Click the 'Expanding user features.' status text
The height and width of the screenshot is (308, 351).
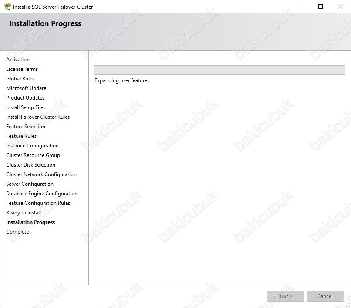point(122,80)
